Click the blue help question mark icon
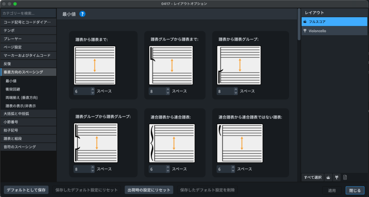This screenshot has width=369, height=197. (x=83, y=14)
